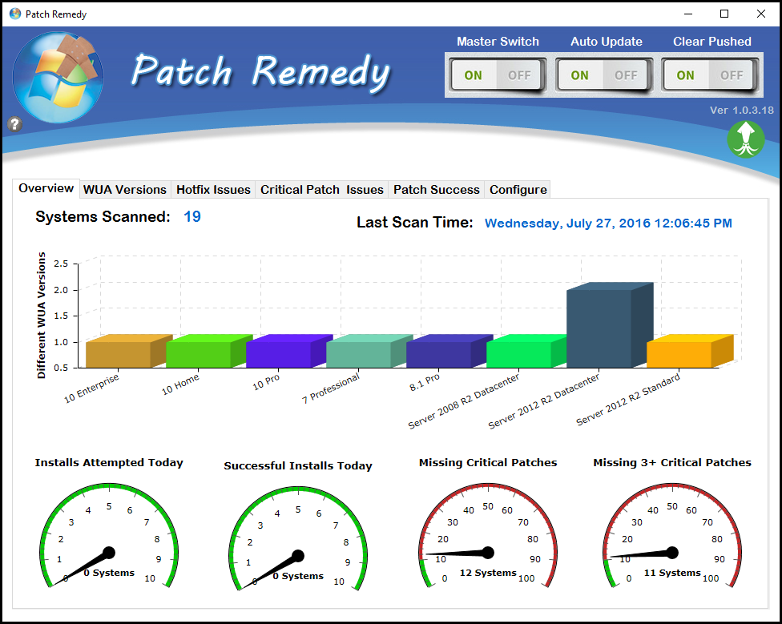
Task: Click the Patch Remedy title bar icon
Action: [x=14, y=14]
